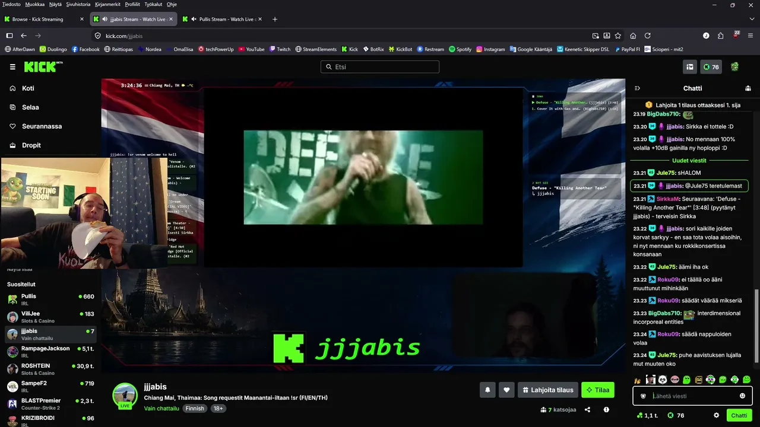Open the Muokkaa menu
The image size is (760, 427).
(34, 4)
